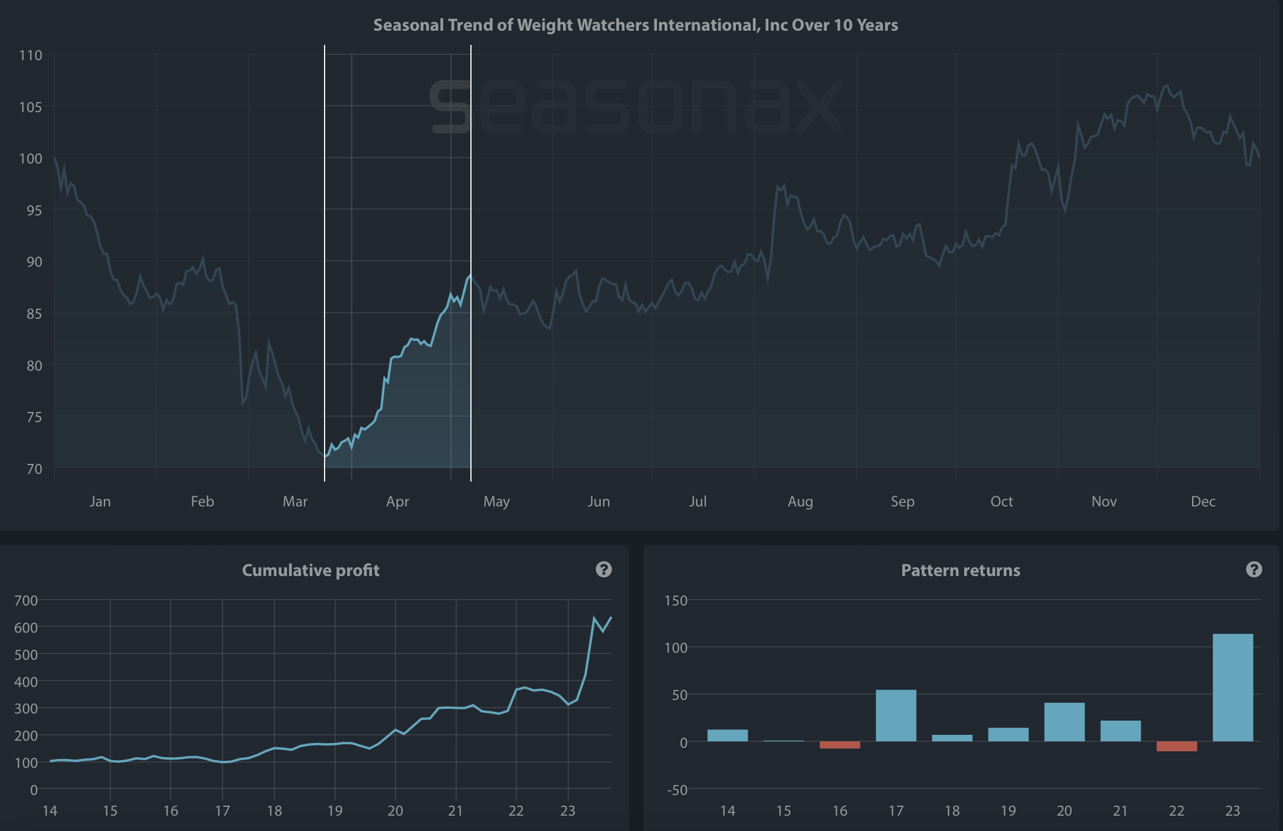Click the 2019 bar in Pattern returns
Screen dimensions: 1283x831
pyautogui.click(x=1009, y=734)
